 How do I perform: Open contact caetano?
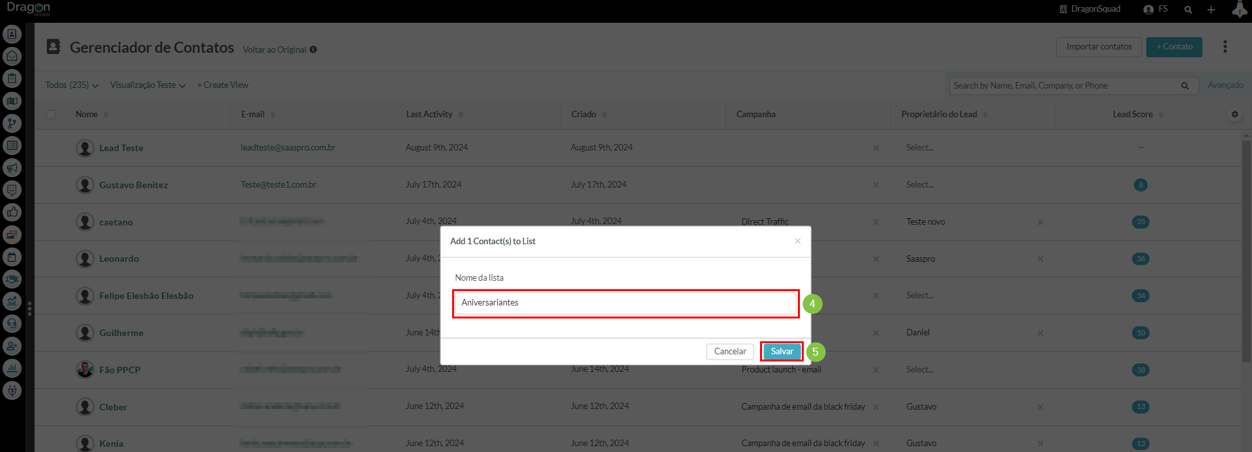[116, 223]
